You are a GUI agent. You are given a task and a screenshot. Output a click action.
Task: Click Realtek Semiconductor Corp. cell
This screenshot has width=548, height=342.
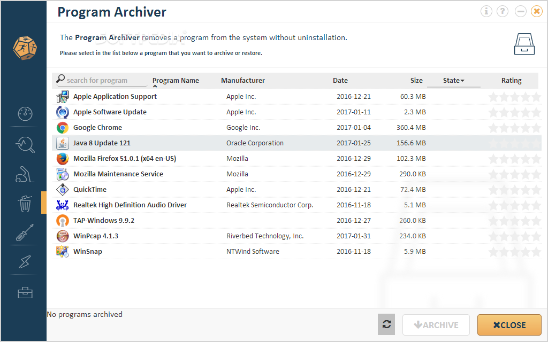(x=270, y=205)
